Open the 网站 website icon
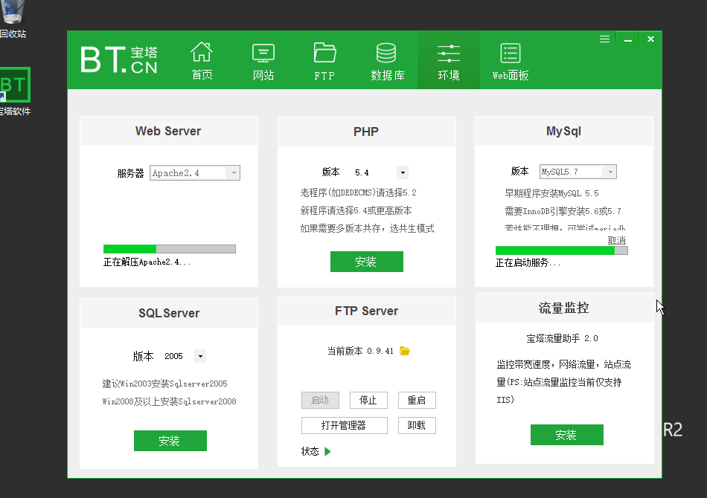This screenshot has width=707, height=498. pyautogui.click(x=263, y=53)
